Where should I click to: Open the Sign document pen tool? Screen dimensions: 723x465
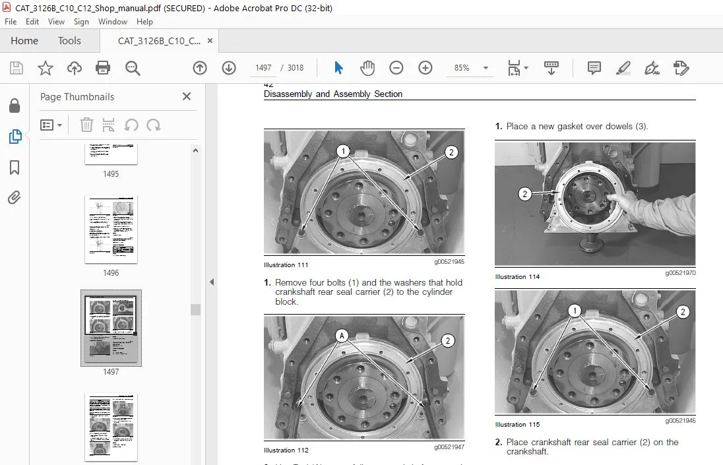coord(652,68)
